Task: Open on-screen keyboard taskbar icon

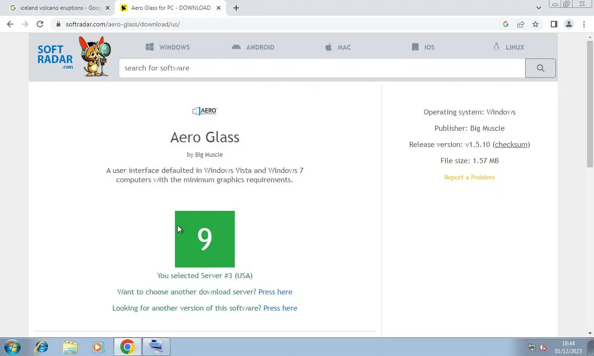Action: coord(156,347)
